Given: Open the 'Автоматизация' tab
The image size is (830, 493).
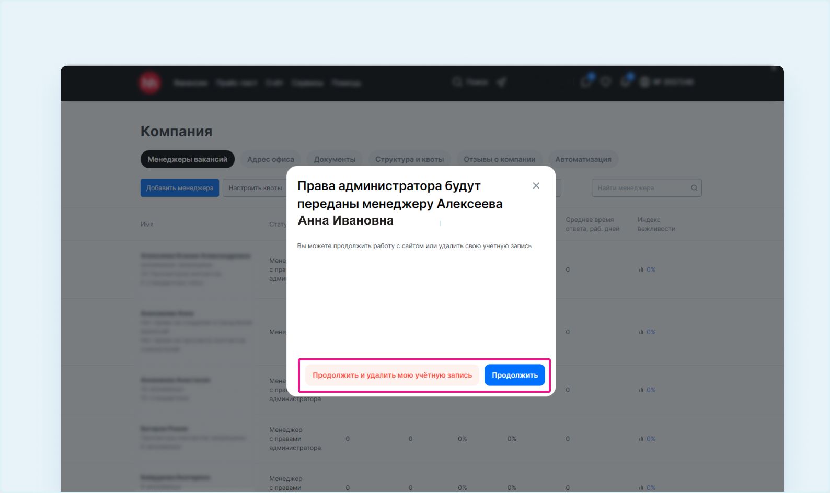Looking at the screenshot, I should 583,159.
